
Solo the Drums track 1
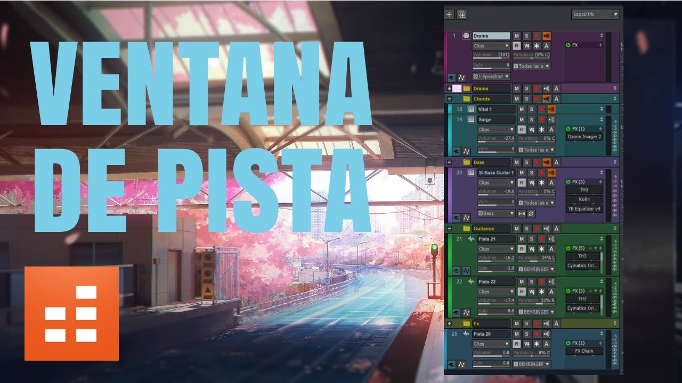coord(526,36)
